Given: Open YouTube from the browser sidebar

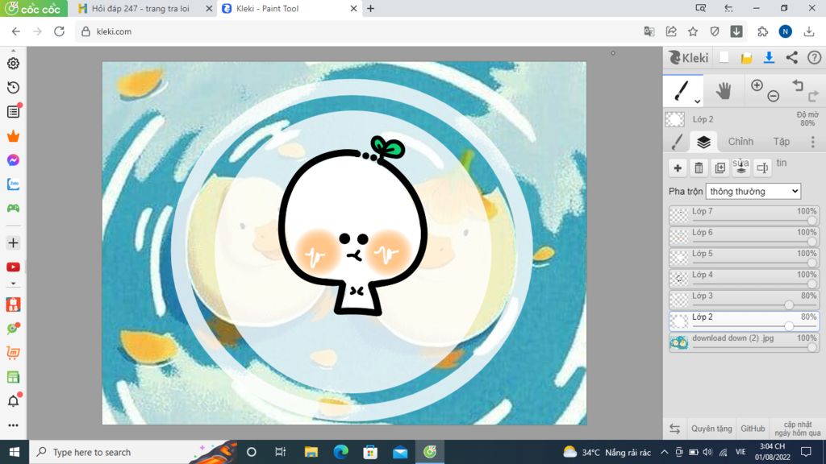Looking at the screenshot, I should point(13,267).
